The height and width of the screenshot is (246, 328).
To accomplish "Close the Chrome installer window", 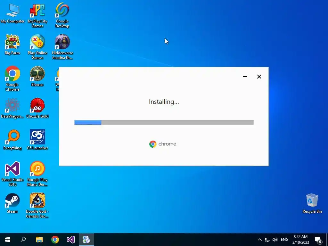I will tap(259, 77).
